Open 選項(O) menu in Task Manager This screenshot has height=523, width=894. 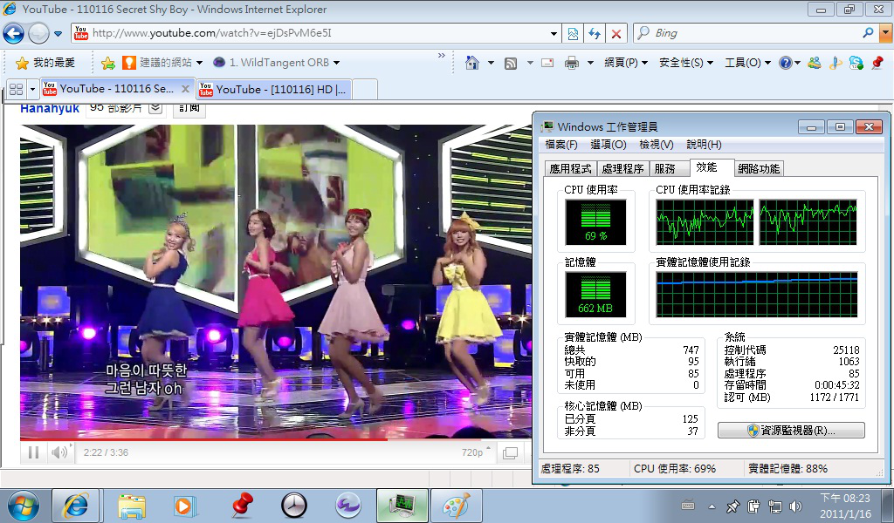click(609, 145)
